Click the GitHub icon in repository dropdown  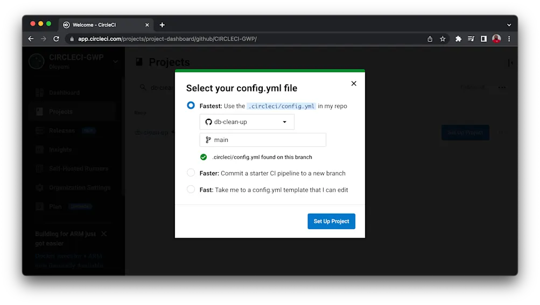pyautogui.click(x=208, y=122)
